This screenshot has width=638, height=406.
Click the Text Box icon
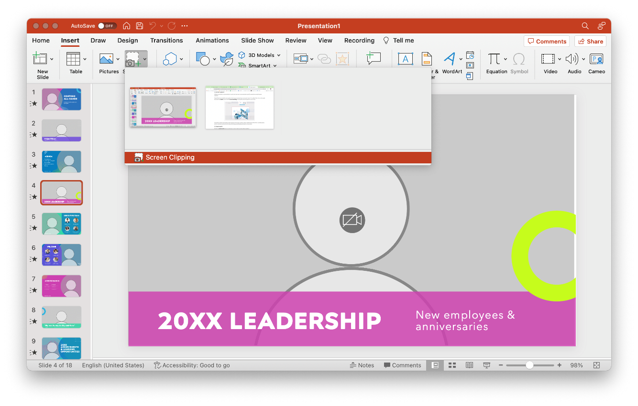[x=406, y=59]
